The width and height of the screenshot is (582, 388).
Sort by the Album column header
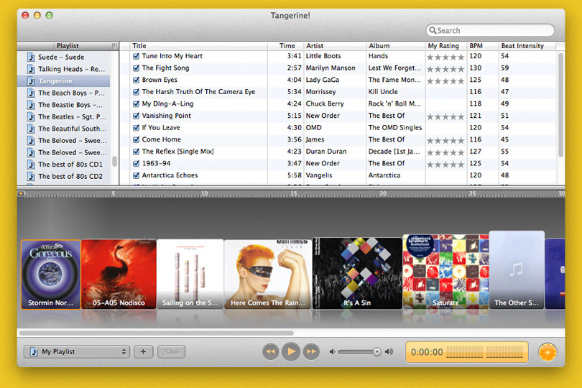[396, 46]
